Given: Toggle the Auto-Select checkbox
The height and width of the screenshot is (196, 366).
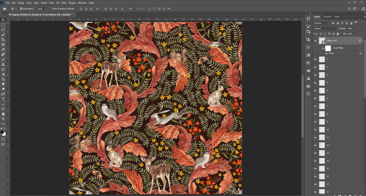Looking at the screenshot, I should pyautogui.click(x=21, y=9).
